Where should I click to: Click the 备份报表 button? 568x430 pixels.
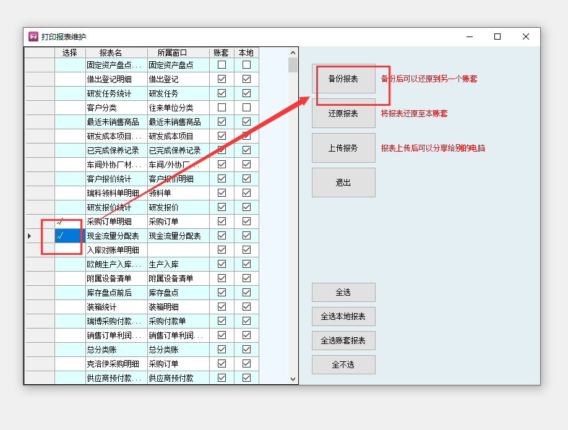343,79
